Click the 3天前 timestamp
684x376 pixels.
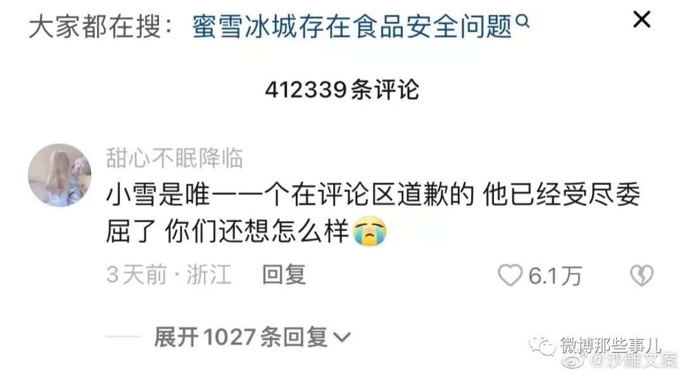tap(137, 275)
